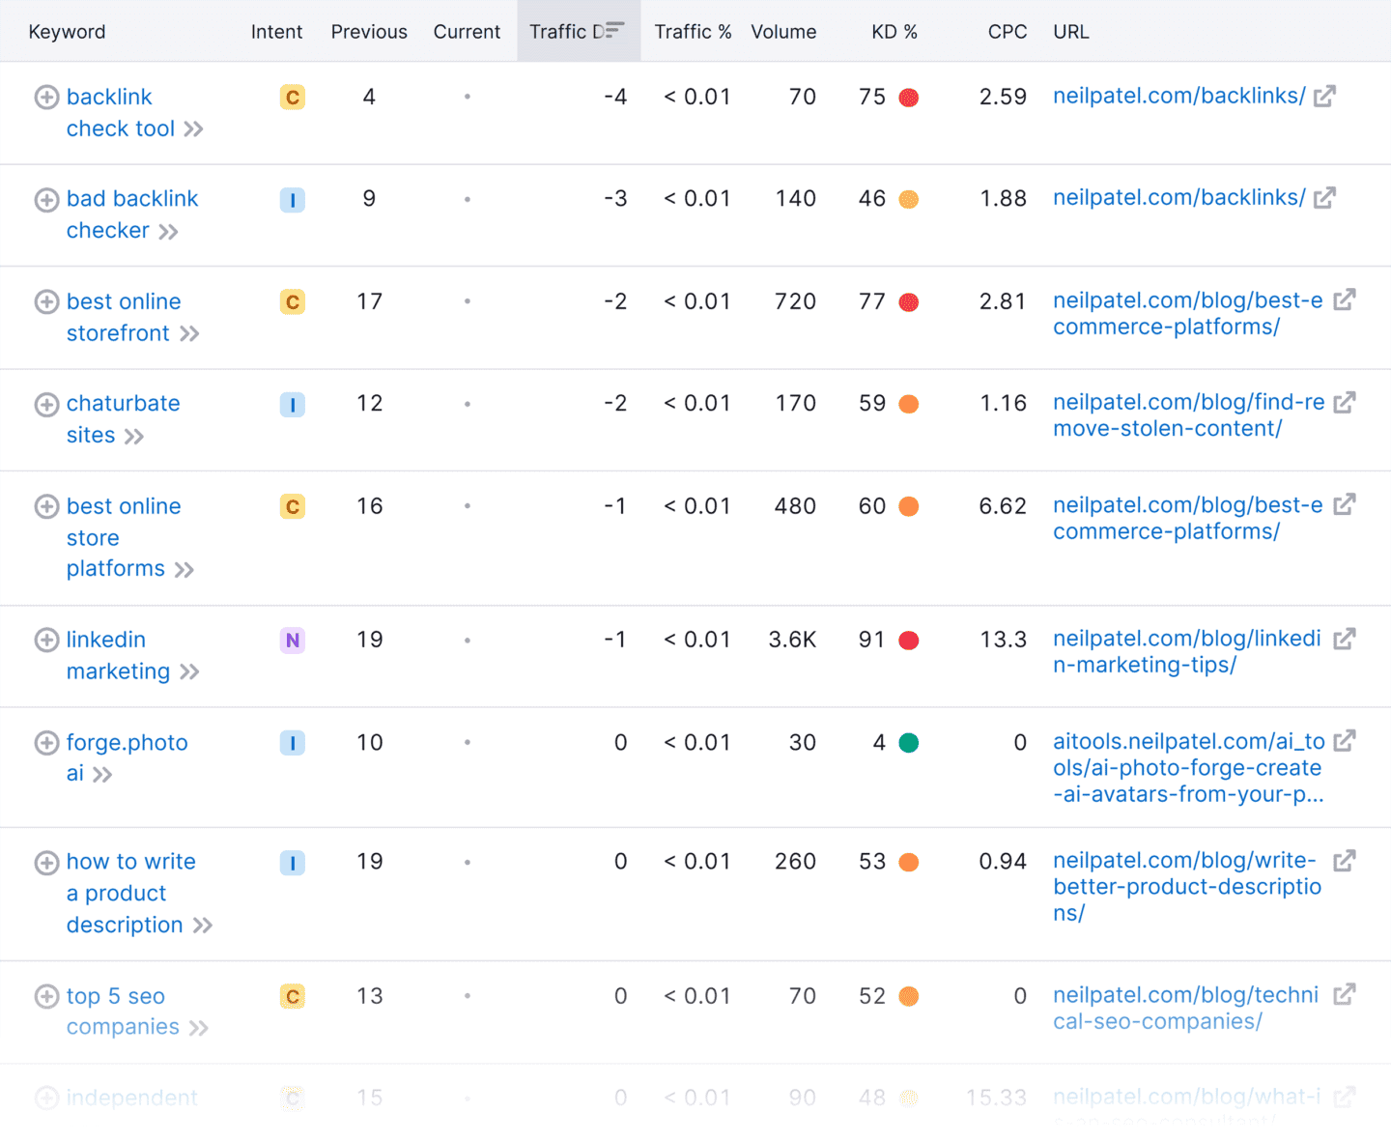Click the plus icon beside top 5 seo companies
Viewport: 1391px width, 1141px height.
point(46,996)
